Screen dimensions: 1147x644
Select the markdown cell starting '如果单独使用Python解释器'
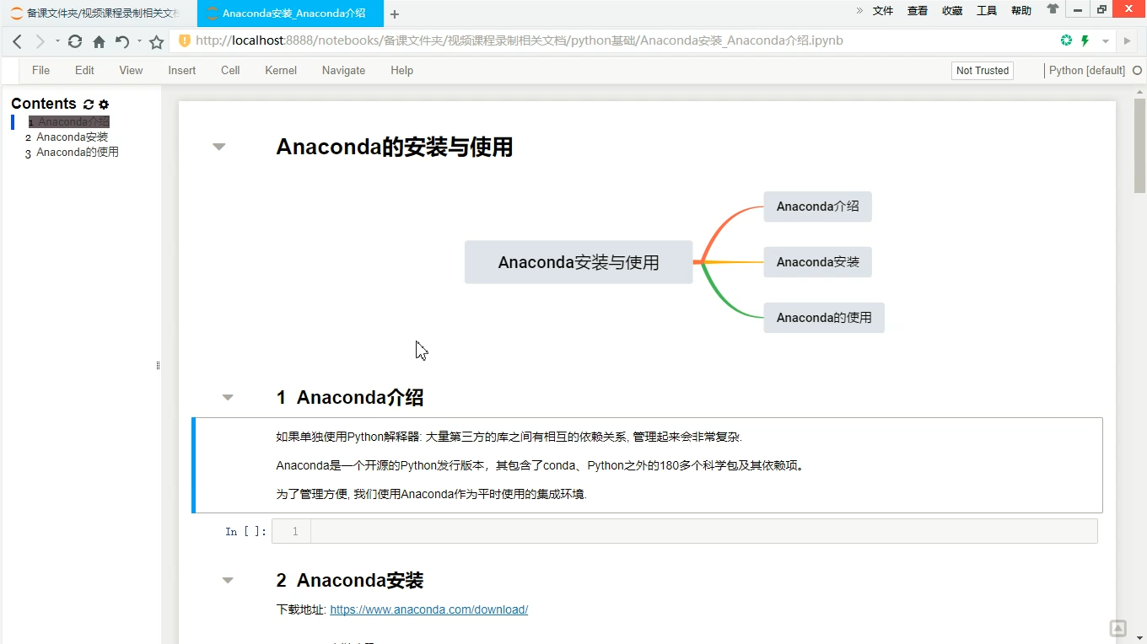point(647,465)
